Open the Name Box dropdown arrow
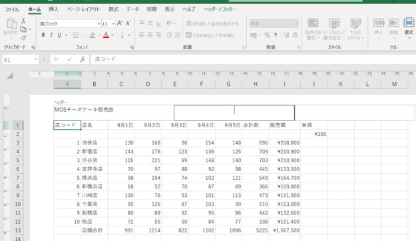This screenshot has width=416, height=241. (x=35, y=59)
